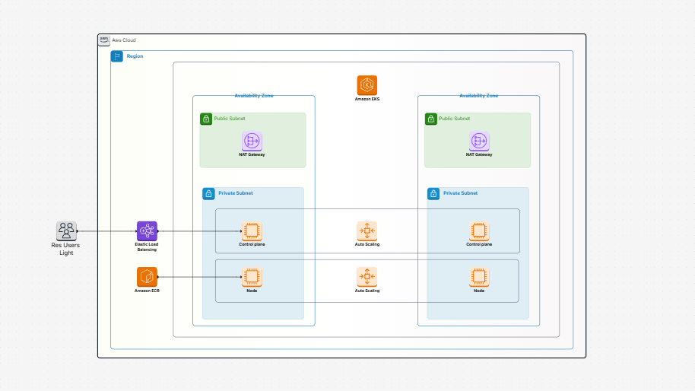
Task: Select the Elastic Load Balancing icon
Action: [x=147, y=231]
